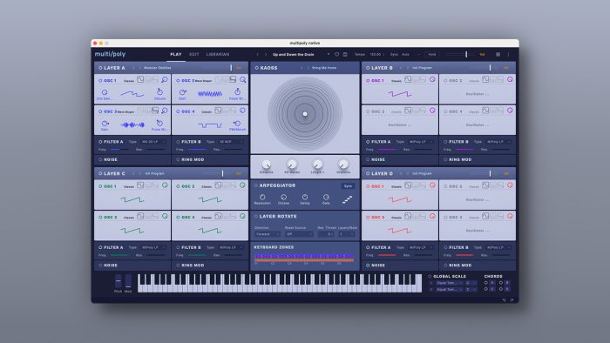
Task: Click the Kaoss pad center dot
Action: [x=305, y=114]
